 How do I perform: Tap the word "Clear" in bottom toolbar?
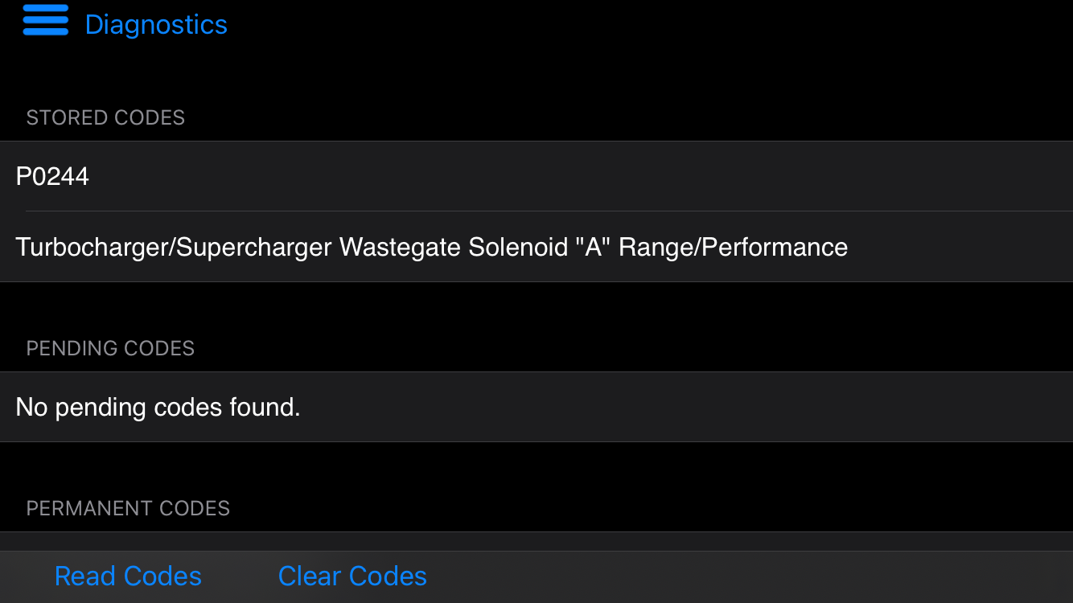tap(310, 576)
